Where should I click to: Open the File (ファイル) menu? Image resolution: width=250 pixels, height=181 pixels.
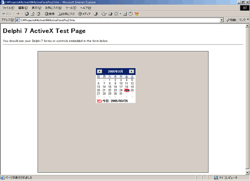8,8
